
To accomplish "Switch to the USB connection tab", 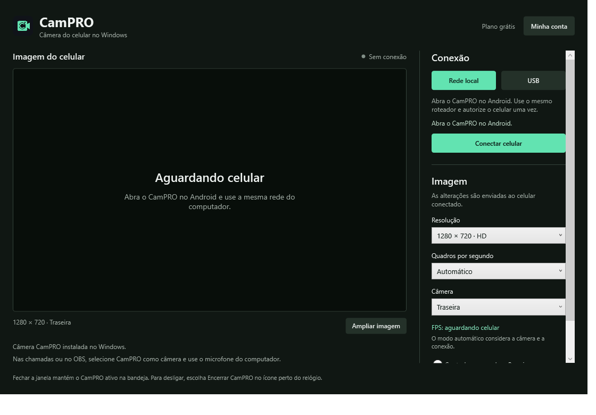I will [533, 80].
